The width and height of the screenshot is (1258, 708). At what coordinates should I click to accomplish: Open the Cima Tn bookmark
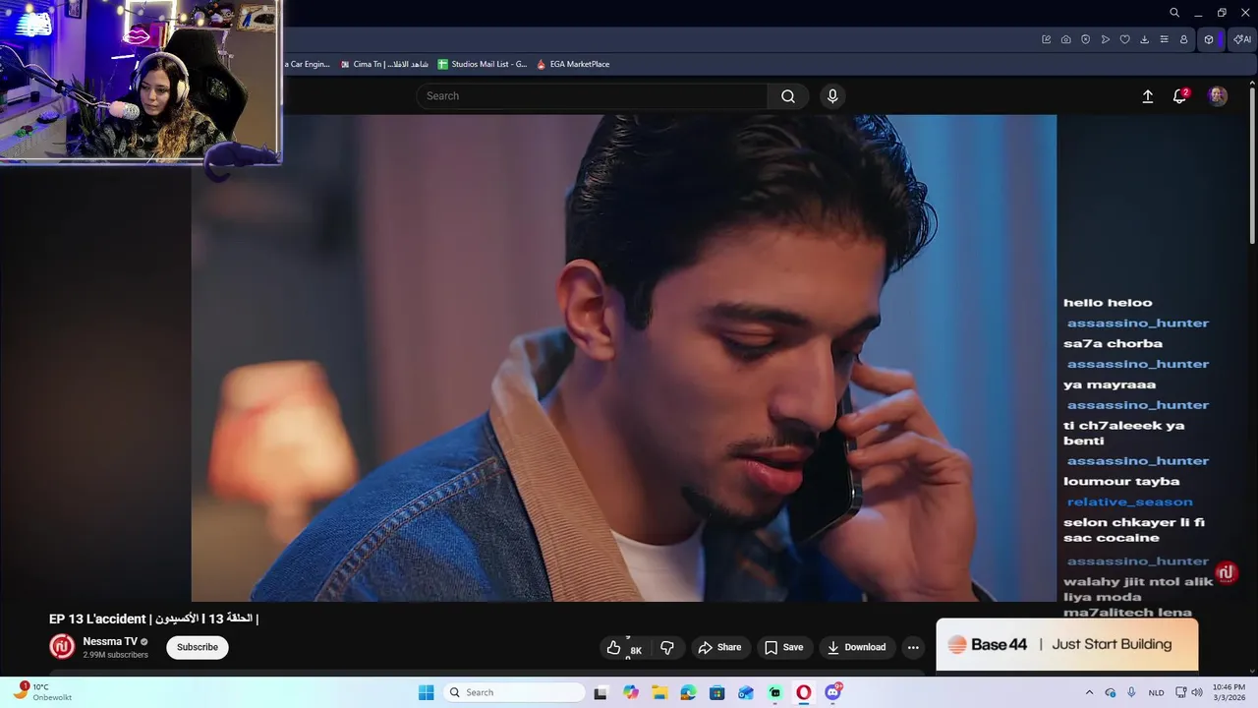tap(384, 64)
